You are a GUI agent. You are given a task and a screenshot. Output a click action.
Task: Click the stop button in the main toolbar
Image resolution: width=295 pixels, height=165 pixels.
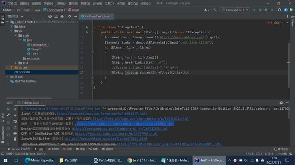(272, 10)
